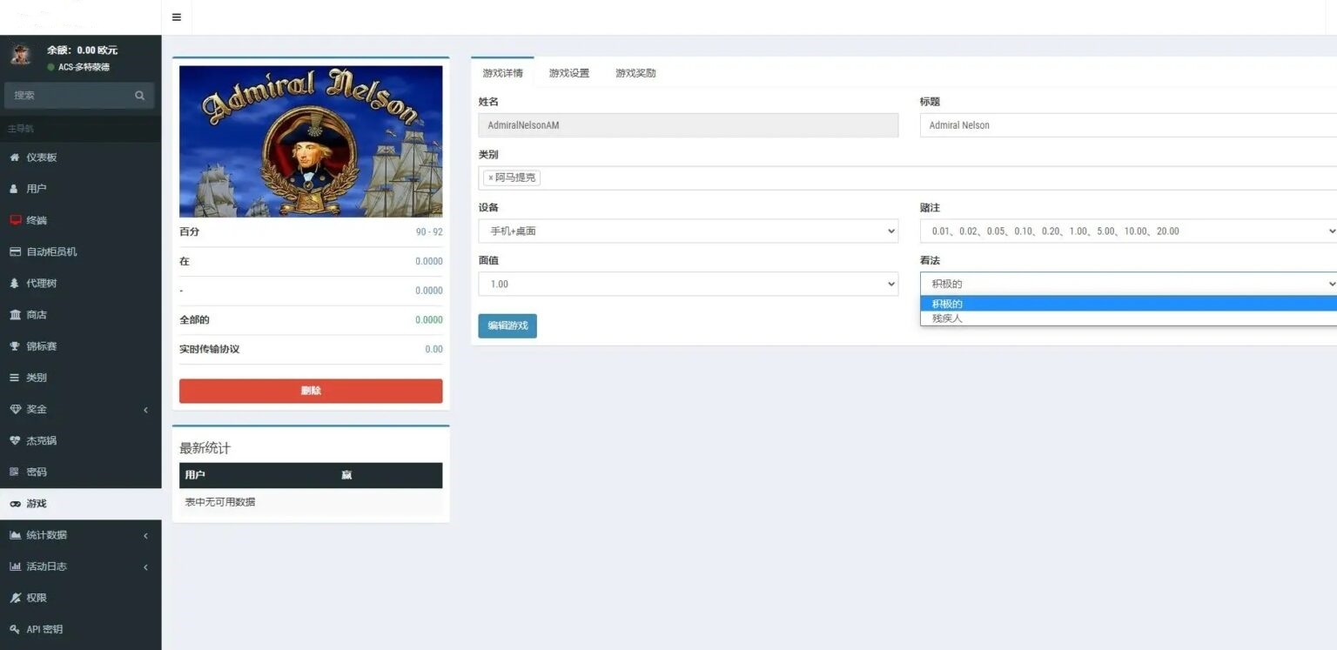Go to 自动柜员机 ATM section

pyautogui.click(x=50, y=251)
